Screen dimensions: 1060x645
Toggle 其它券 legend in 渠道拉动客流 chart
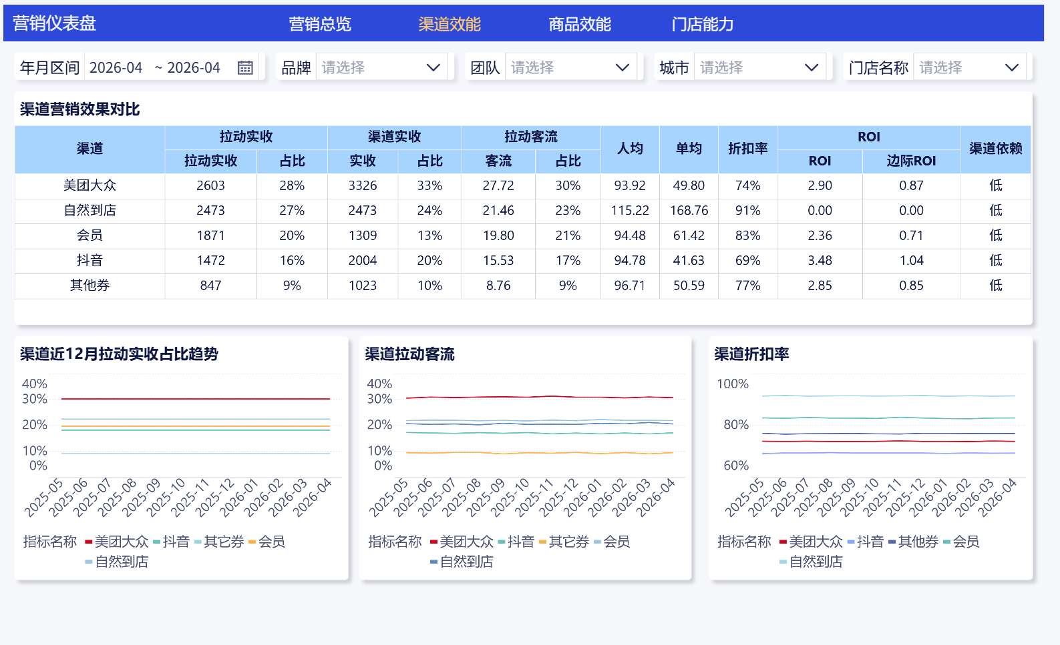pyautogui.click(x=564, y=542)
